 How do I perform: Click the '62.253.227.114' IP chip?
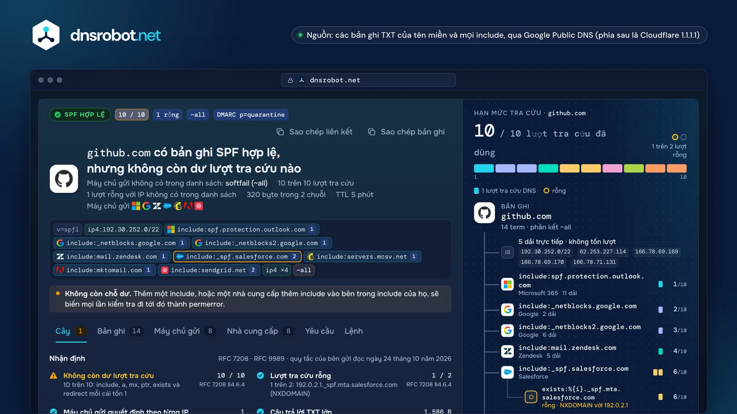tap(602, 252)
